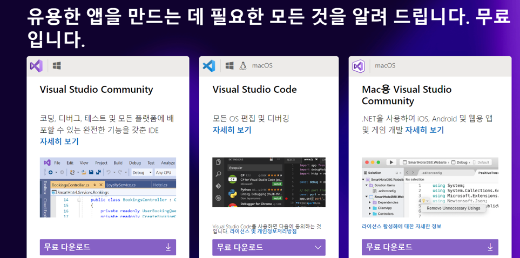Follow 자세히 보기 link in Mac card

coord(424,130)
